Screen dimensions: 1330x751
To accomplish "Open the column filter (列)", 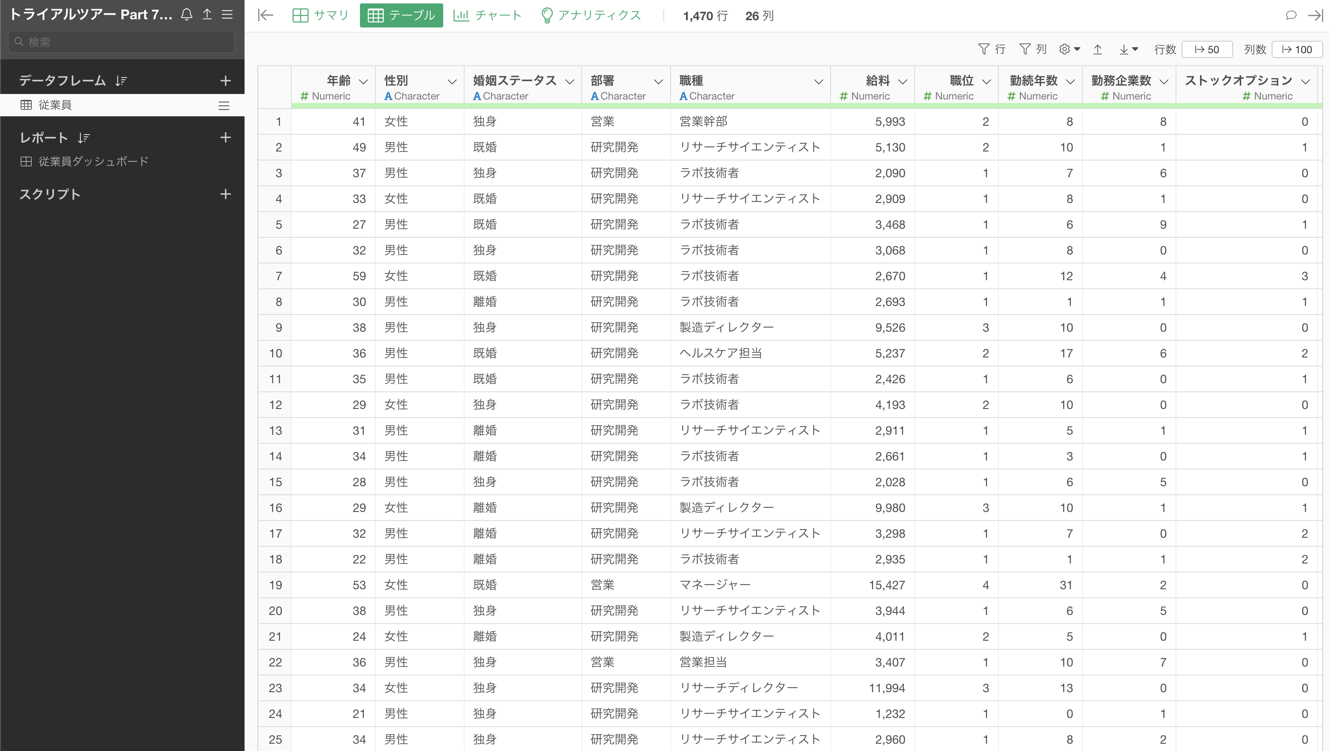I will [x=1033, y=49].
